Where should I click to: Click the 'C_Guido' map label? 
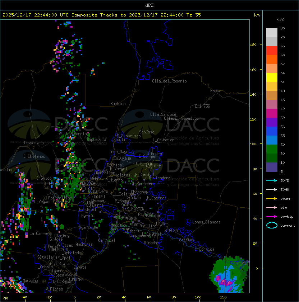[44, 178]
